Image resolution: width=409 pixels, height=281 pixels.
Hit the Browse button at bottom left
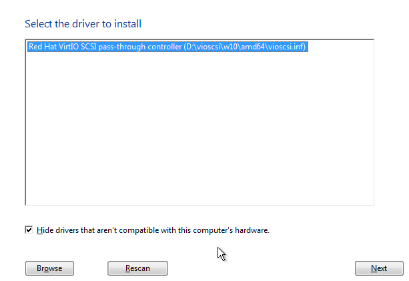coord(49,268)
